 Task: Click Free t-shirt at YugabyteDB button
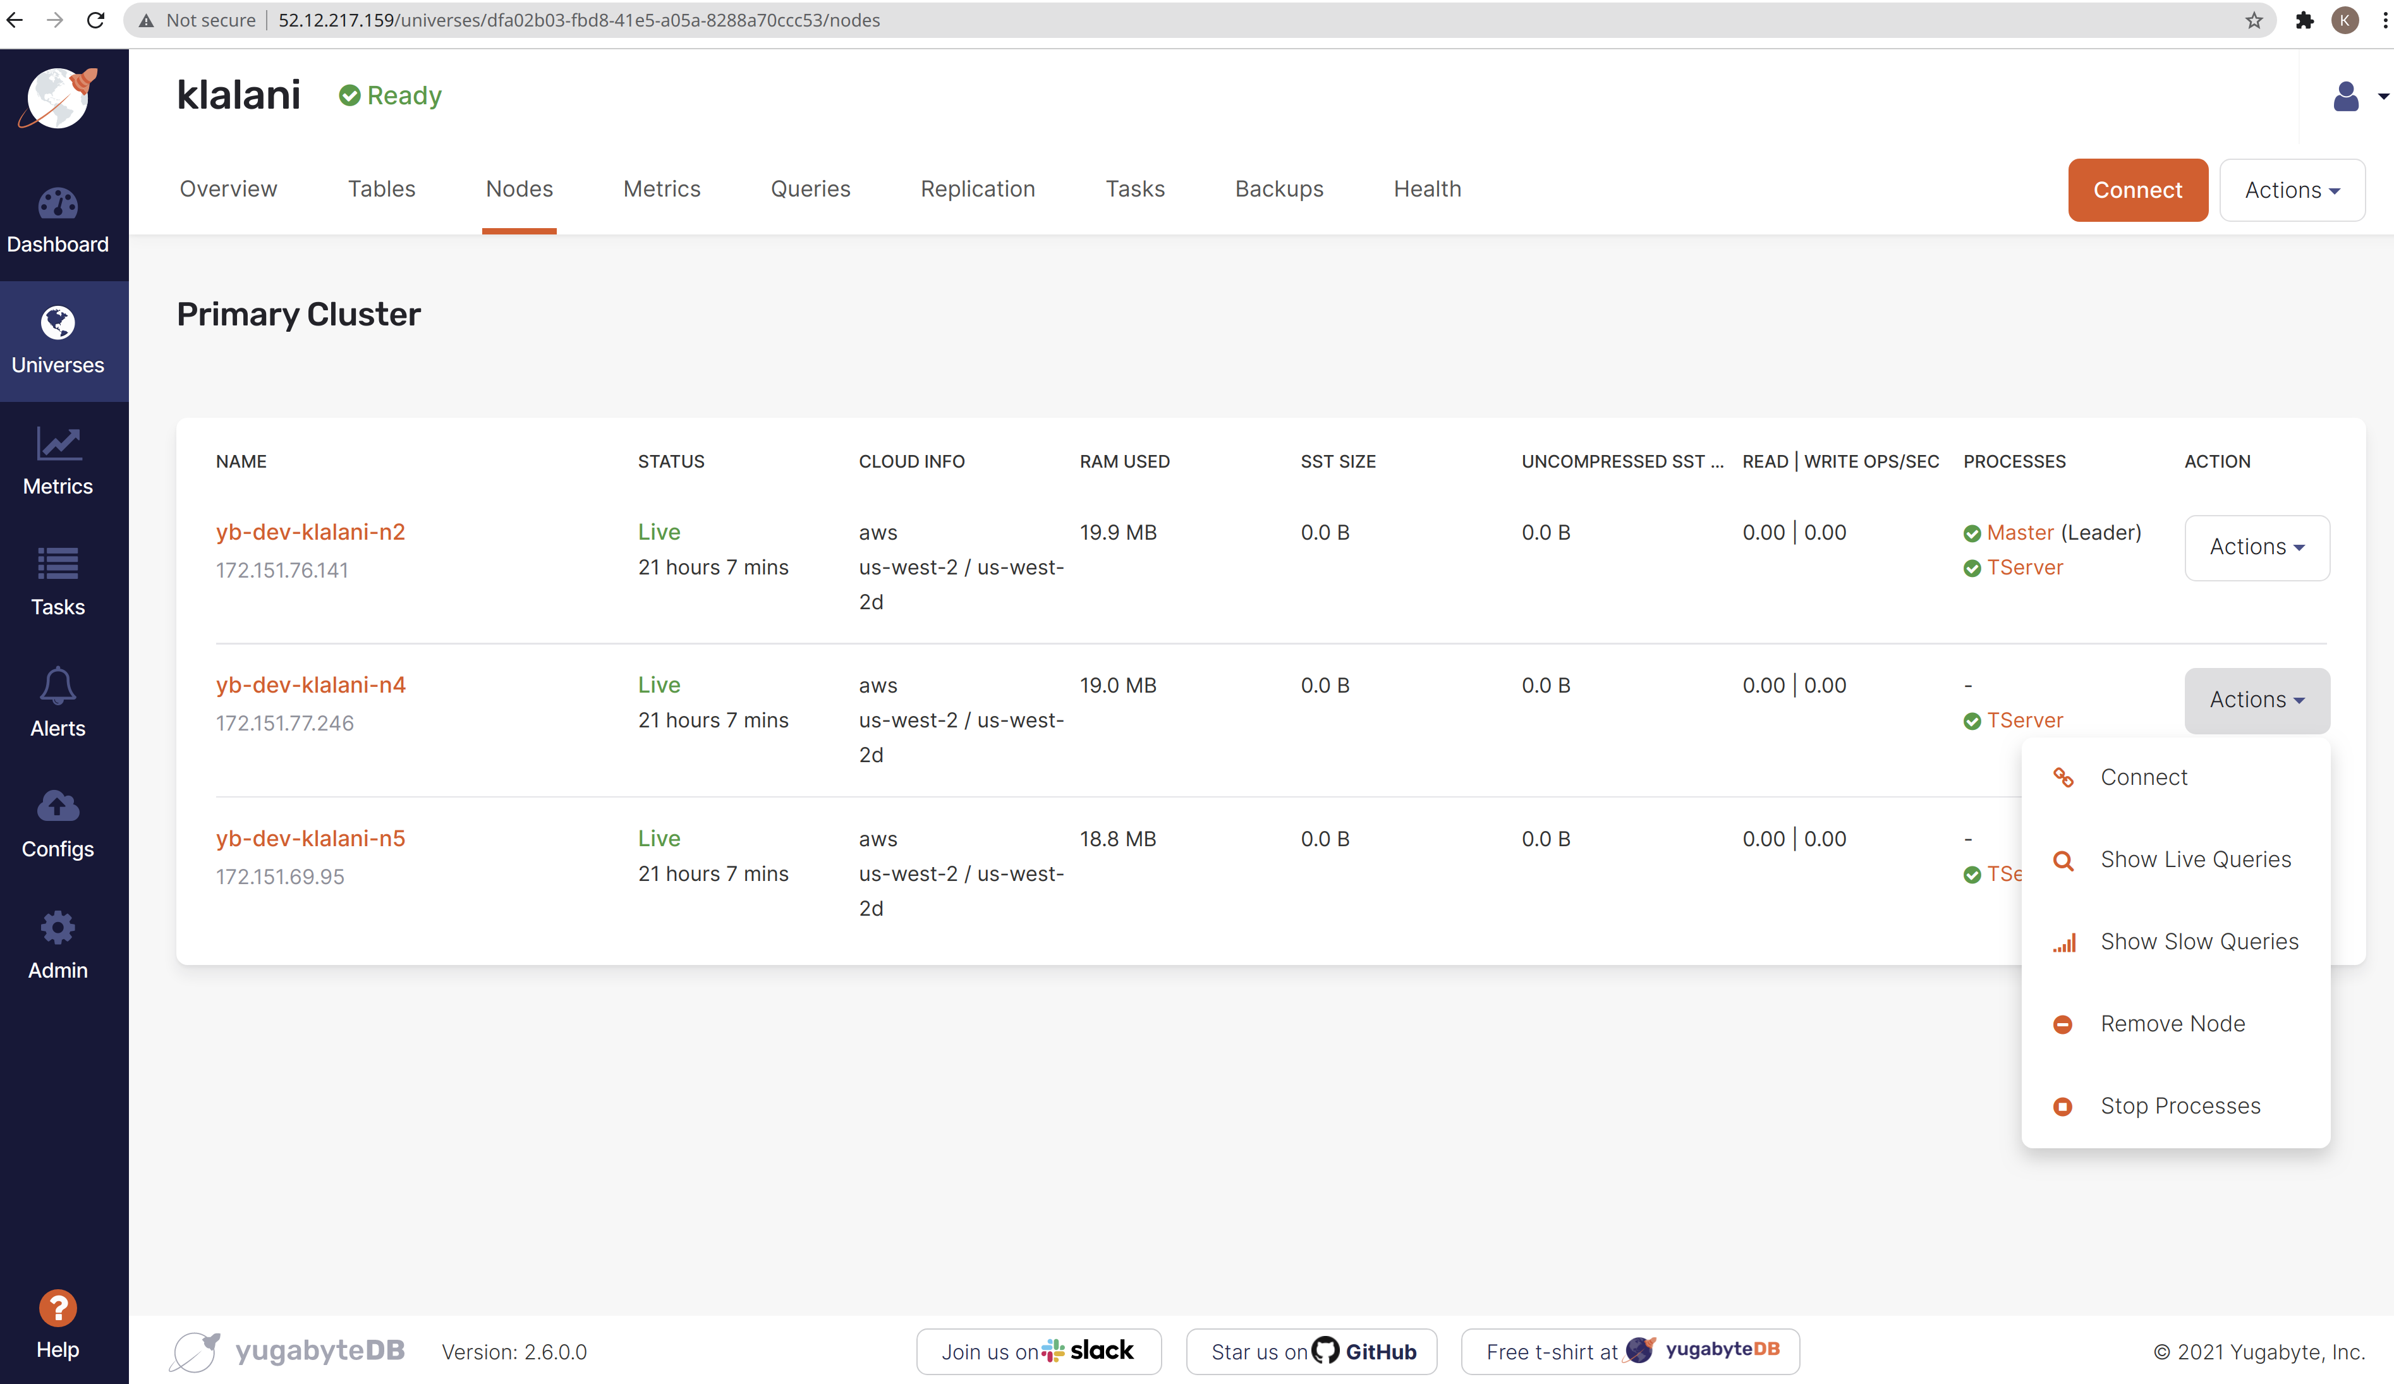[x=1630, y=1351]
